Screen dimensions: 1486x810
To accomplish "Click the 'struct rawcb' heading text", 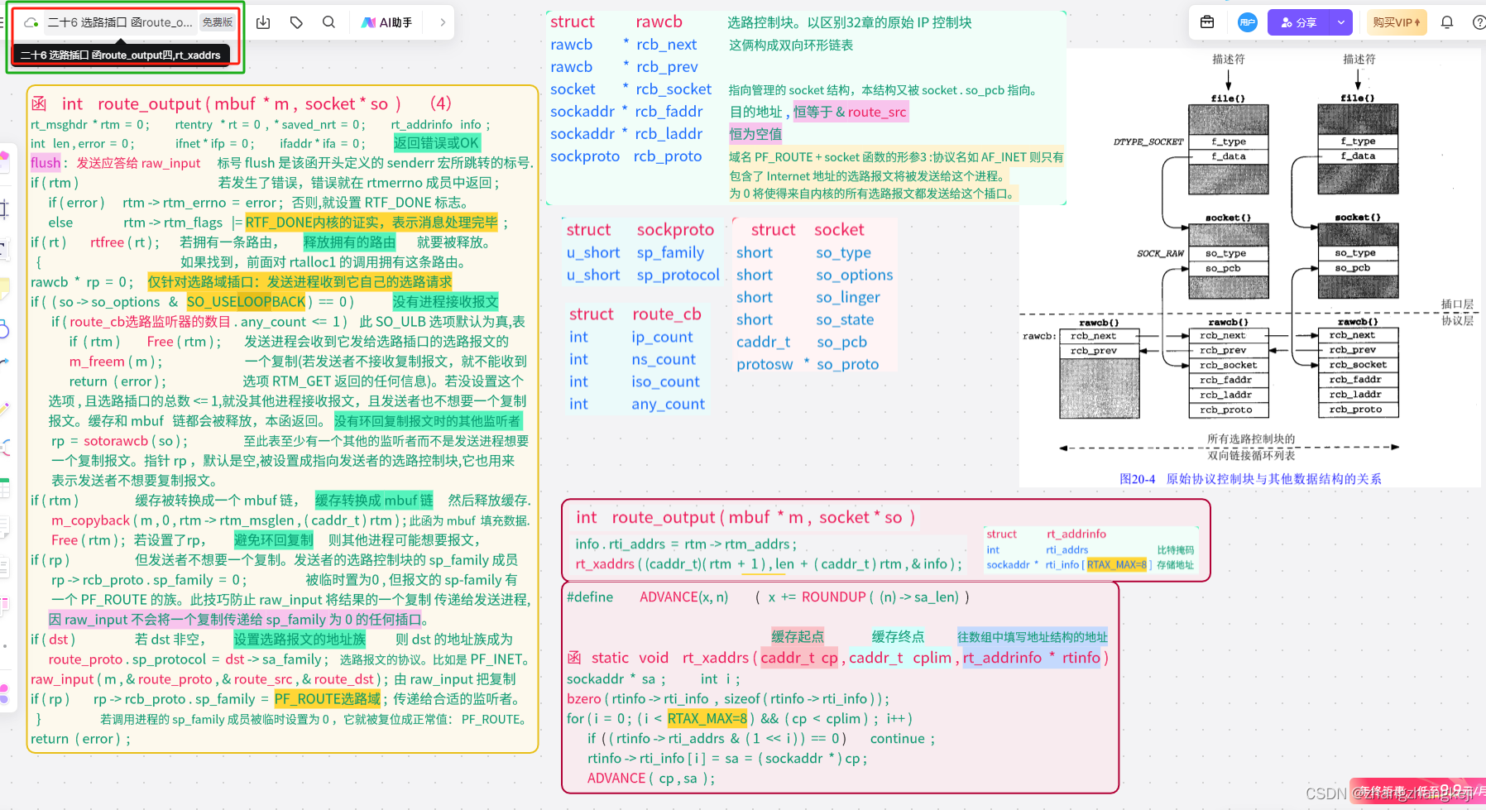I will coord(616,22).
